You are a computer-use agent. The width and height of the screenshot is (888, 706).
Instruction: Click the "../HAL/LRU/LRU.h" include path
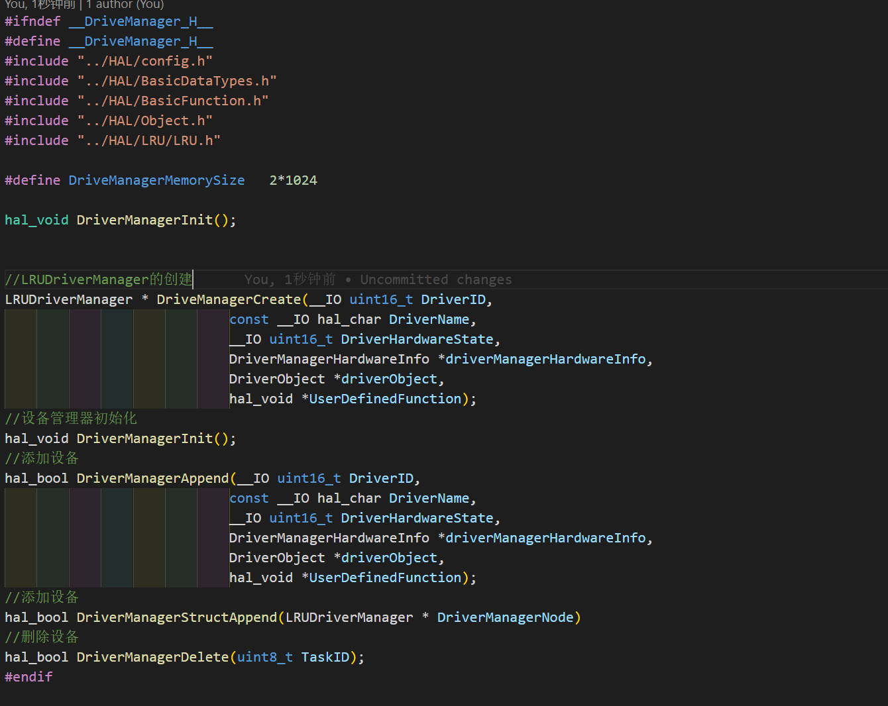[148, 140]
